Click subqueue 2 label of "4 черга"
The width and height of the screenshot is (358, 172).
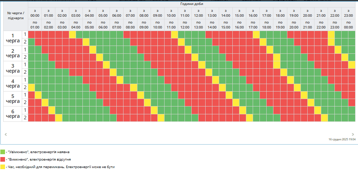(x=25, y=87)
